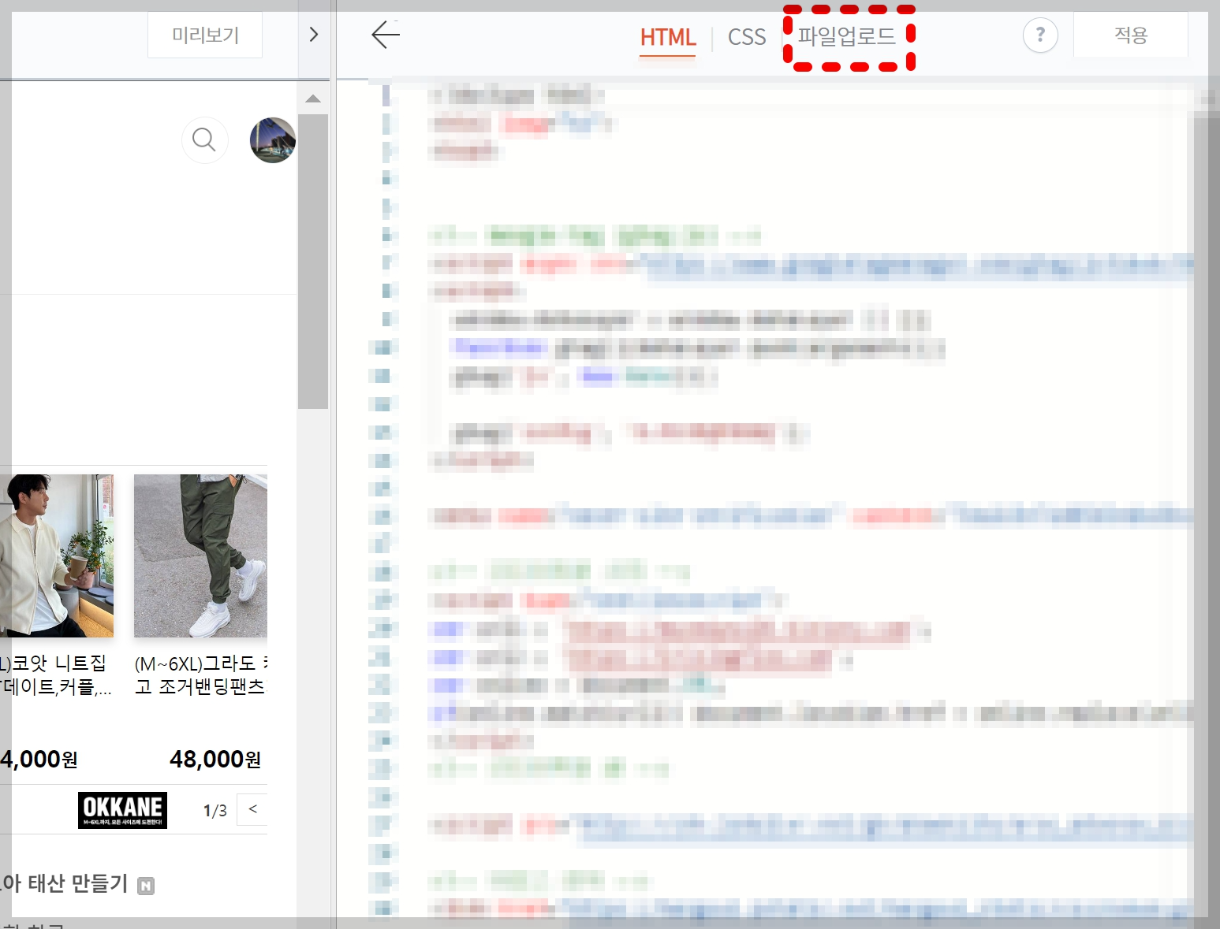Screen dimensions: 1220x929
Task: Collapse the preview panel with the chevron arrow
Action: pyautogui.click(x=314, y=35)
